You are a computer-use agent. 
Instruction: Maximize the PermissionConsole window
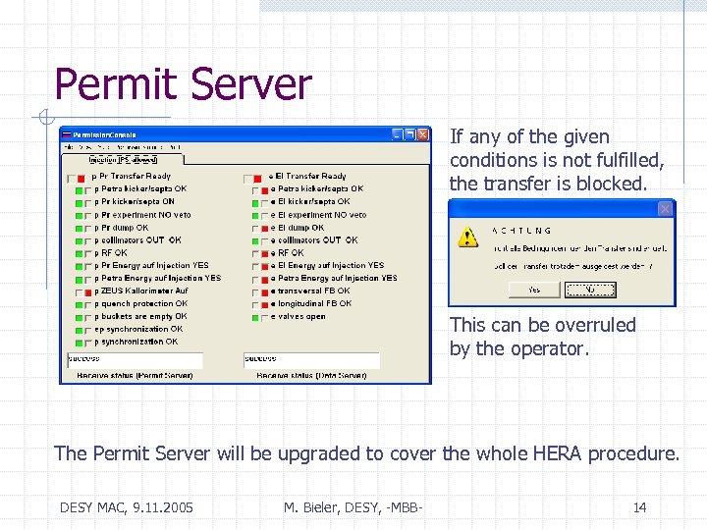click(x=409, y=134)
